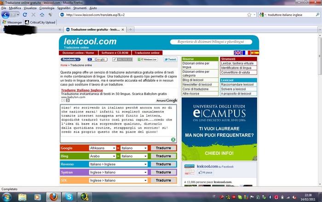This screenshot has height=202, width=322.
Task: Show previous ad with the left arrow
Action: (63, 100)
